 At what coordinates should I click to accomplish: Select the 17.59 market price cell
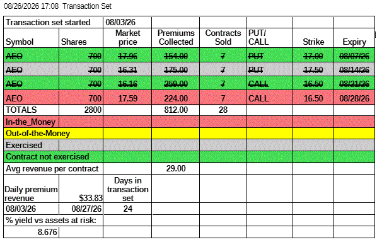(x=127, y=98)
